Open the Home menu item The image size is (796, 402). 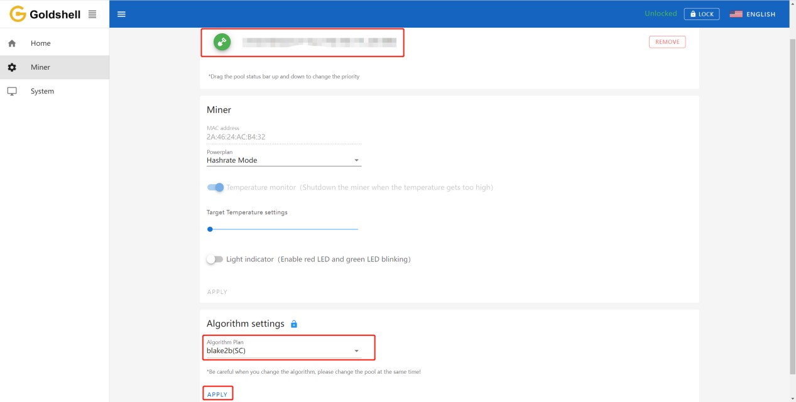click(x=55, y=43)
